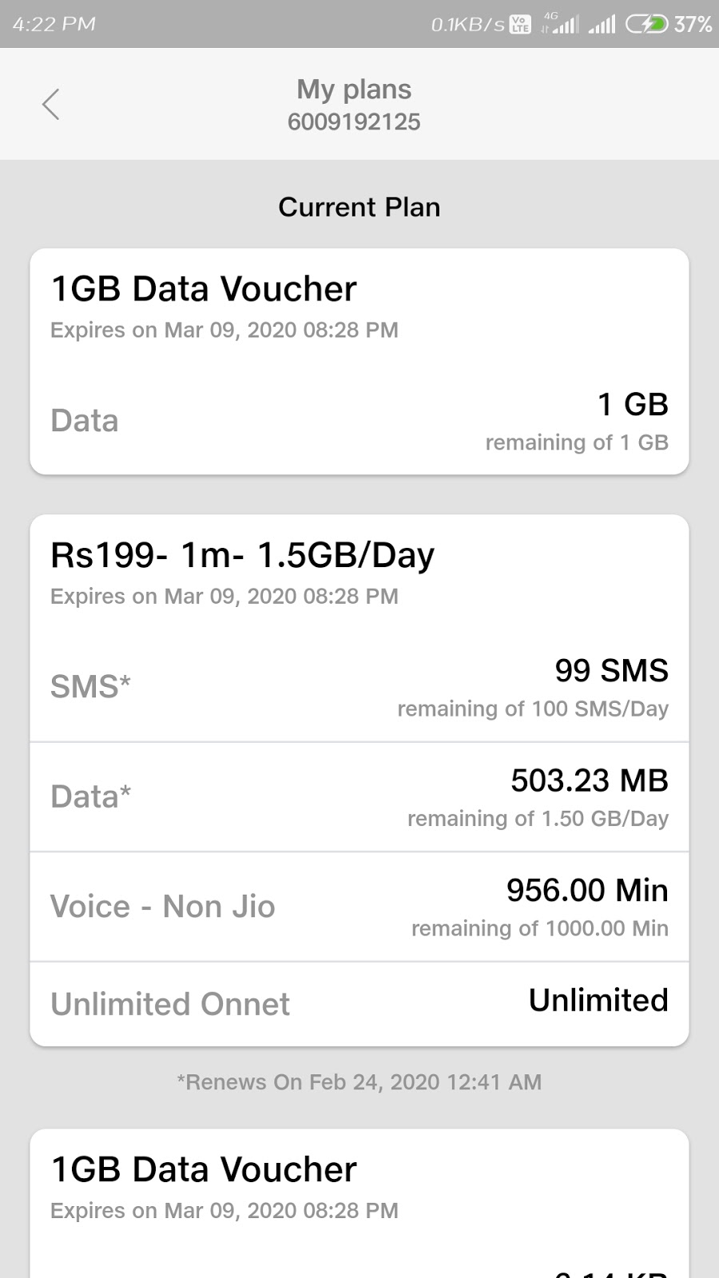Tap the phone number 6009192125
The width and height of the screenshot is (719, 1278).
click(354, 122)
